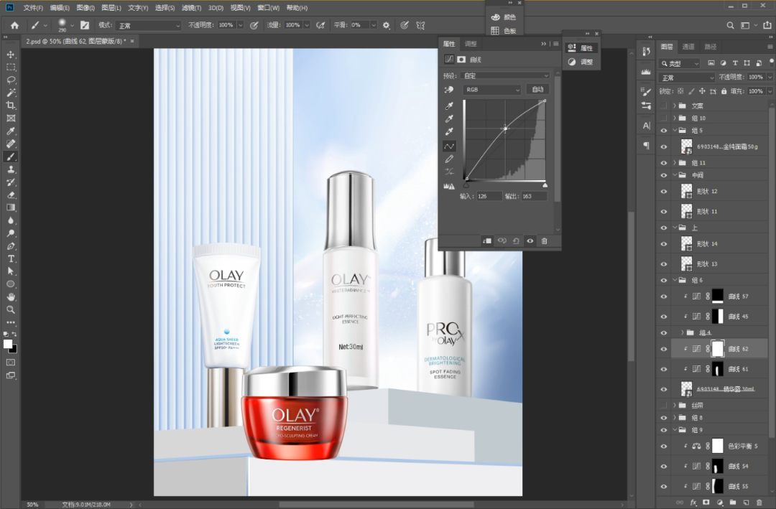Toggle visibility of 组 5 group
Viewport: 776px width, 509px height.
point(664,131)
